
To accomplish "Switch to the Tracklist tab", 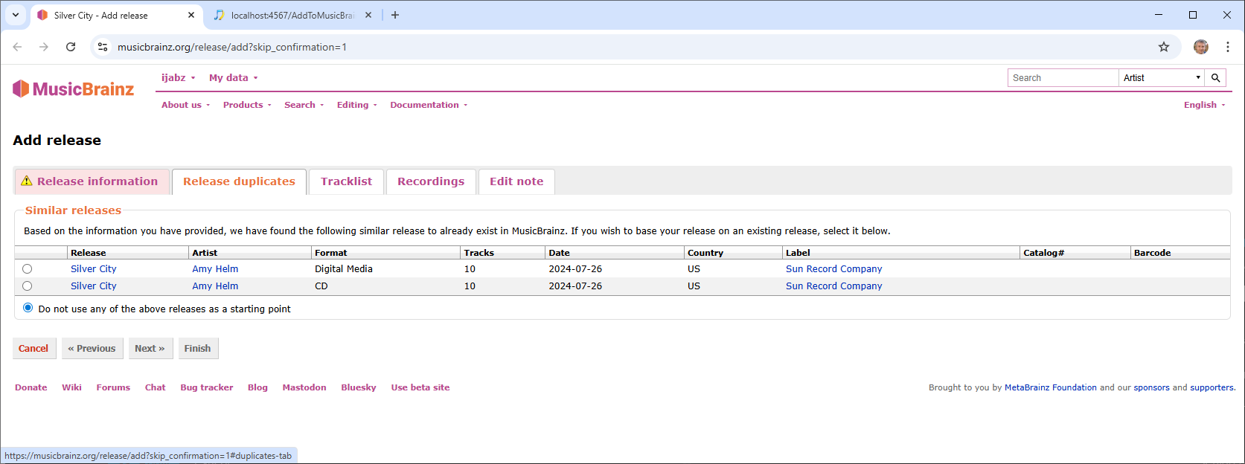I will coord(346,181).
